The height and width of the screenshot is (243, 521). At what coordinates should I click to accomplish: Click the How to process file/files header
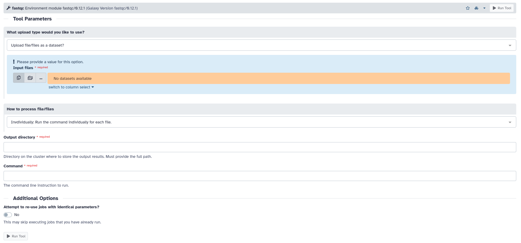[30, 109]
